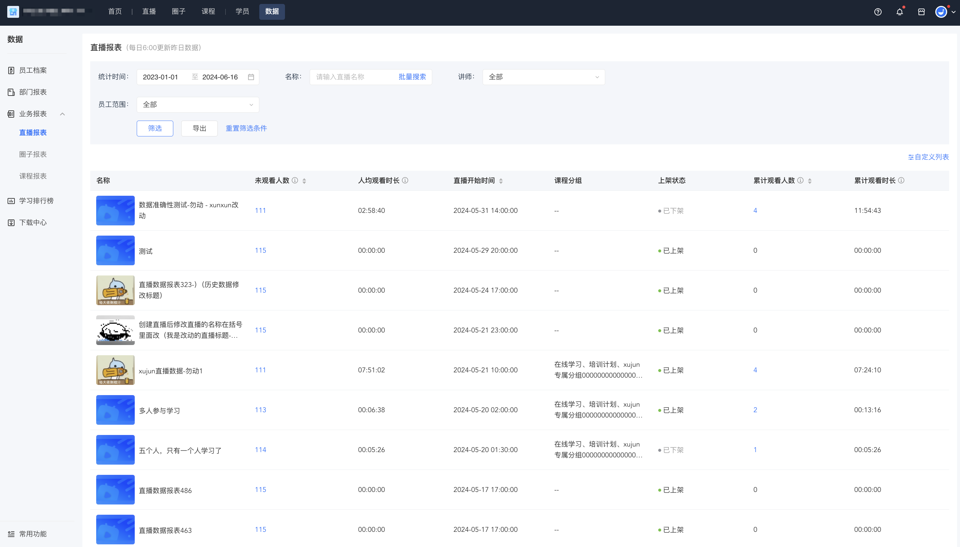Click thumbnail of 直播数据报表486
This screenshot has width=960, height=547.
click(x=115, y=490)
